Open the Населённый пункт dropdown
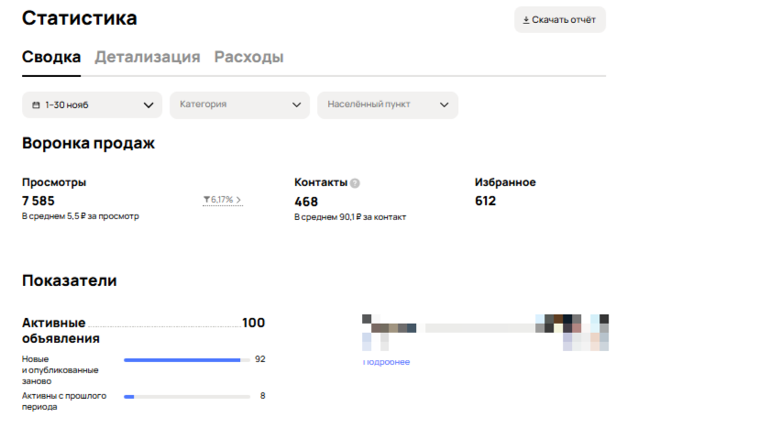The height and width of the screenshot is (440, 770). tap(387, 104)
